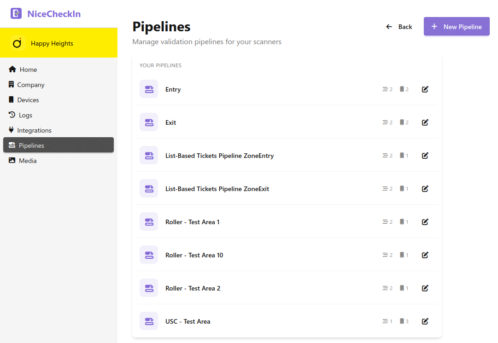The width and height of the screenshot is (498, 343).
Task: Click the edit pencil icon for the Entry pipeline
Action: point(425,89)
